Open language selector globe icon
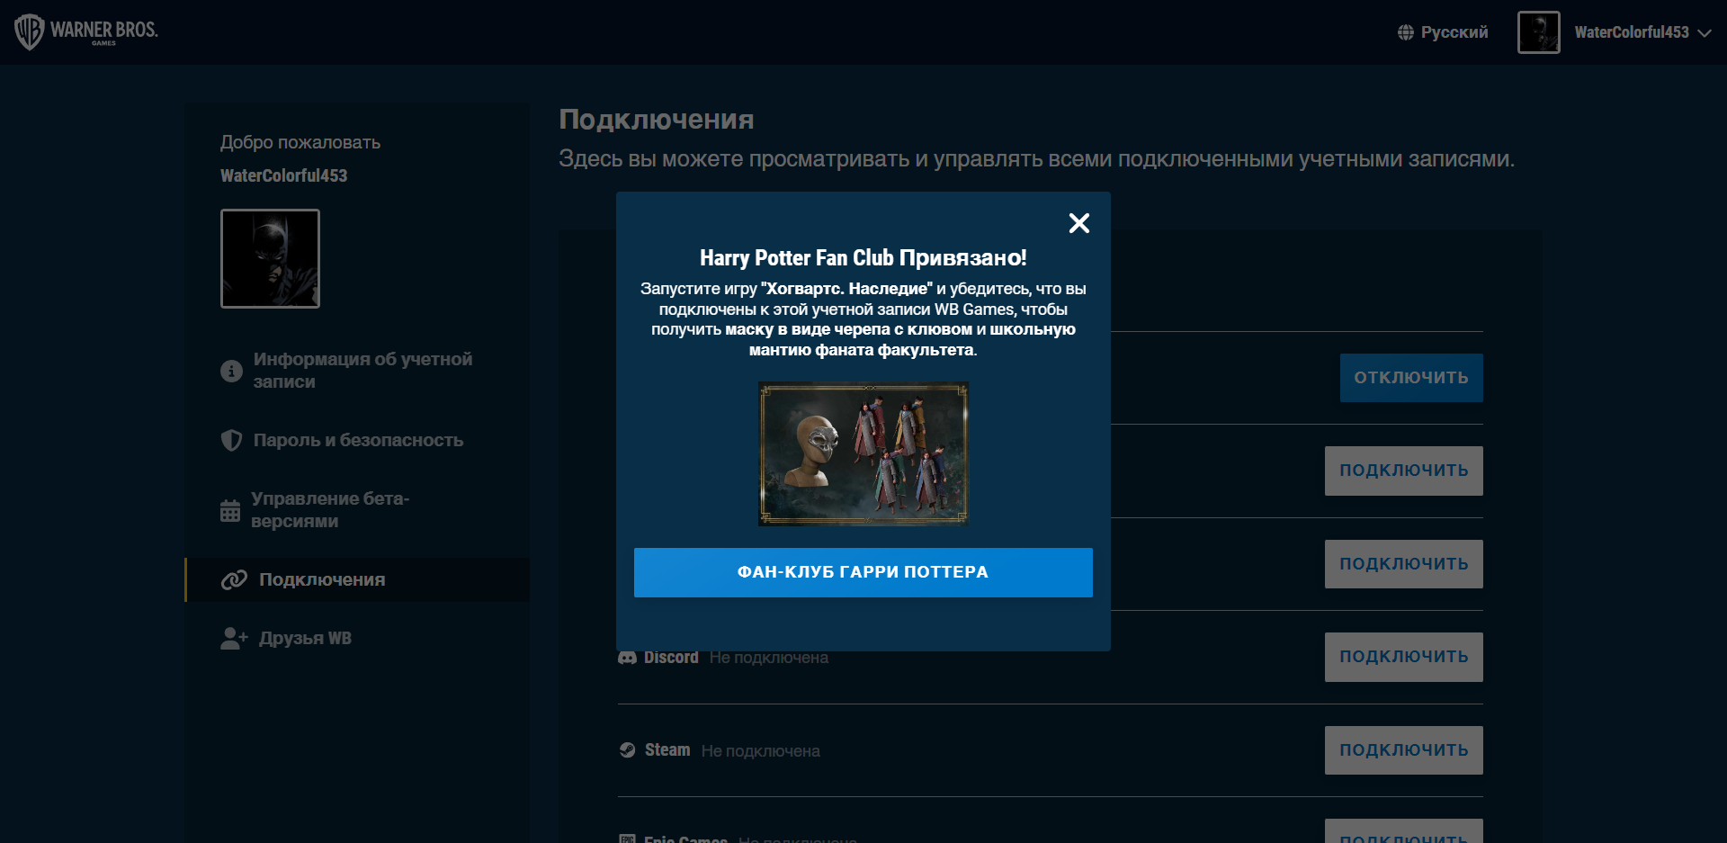1727x843 pixels. (x=1405, y=32)
